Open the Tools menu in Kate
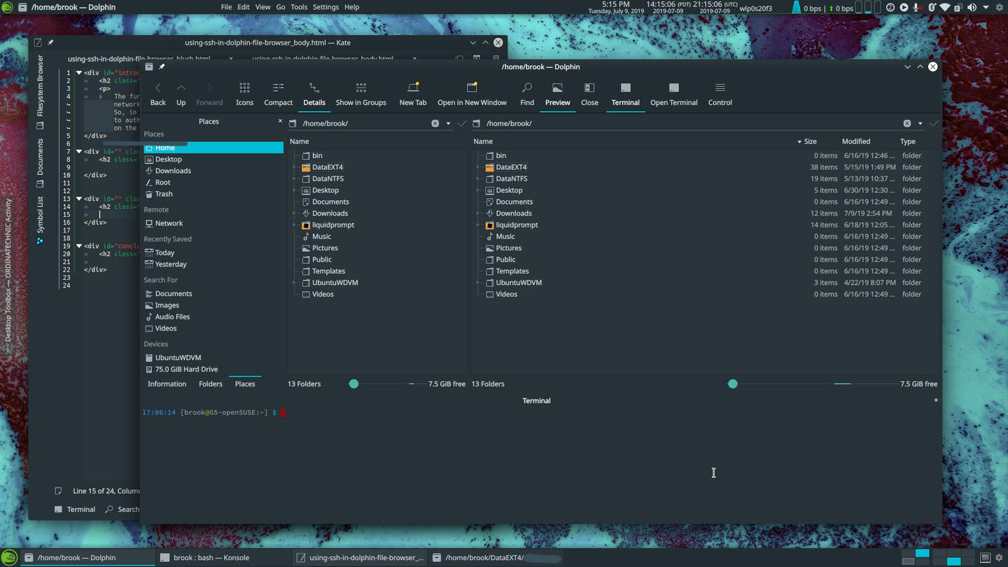 coord(299,6)
